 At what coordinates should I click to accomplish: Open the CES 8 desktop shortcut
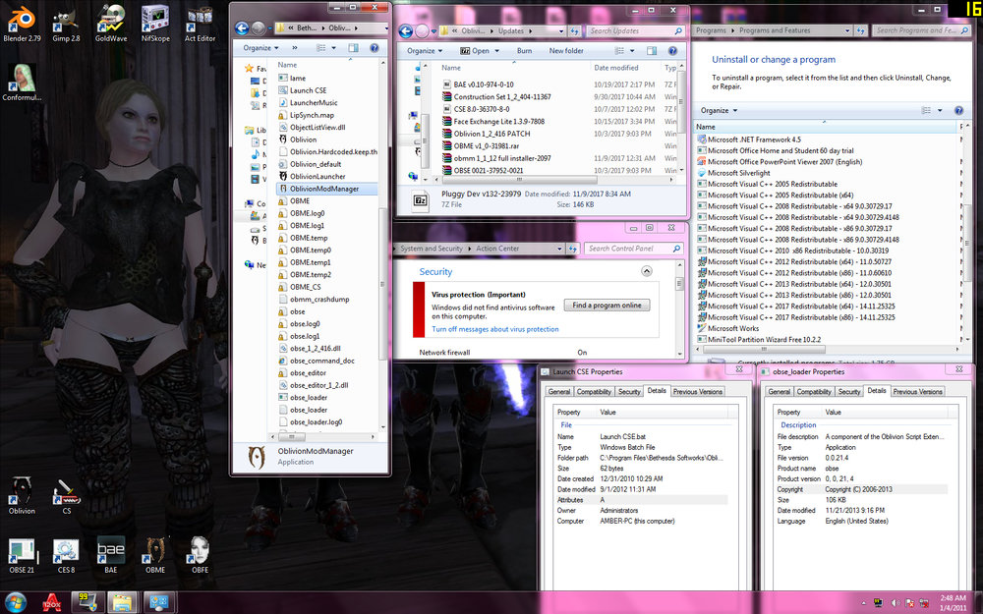67,554
